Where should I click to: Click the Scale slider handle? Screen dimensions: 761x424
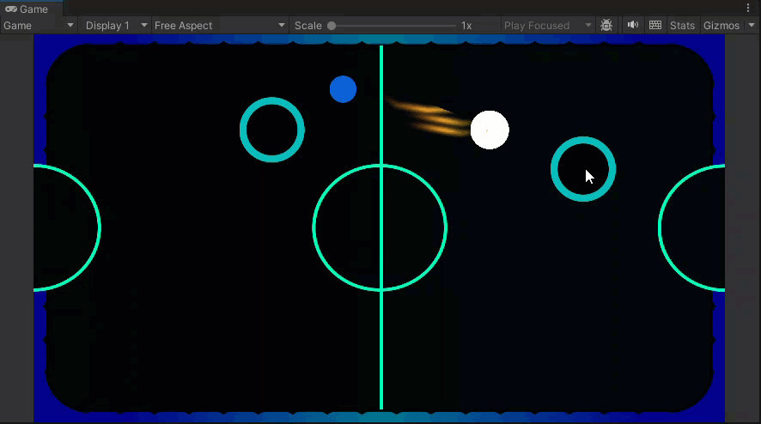pyautogui.click(x=332, y=26)
